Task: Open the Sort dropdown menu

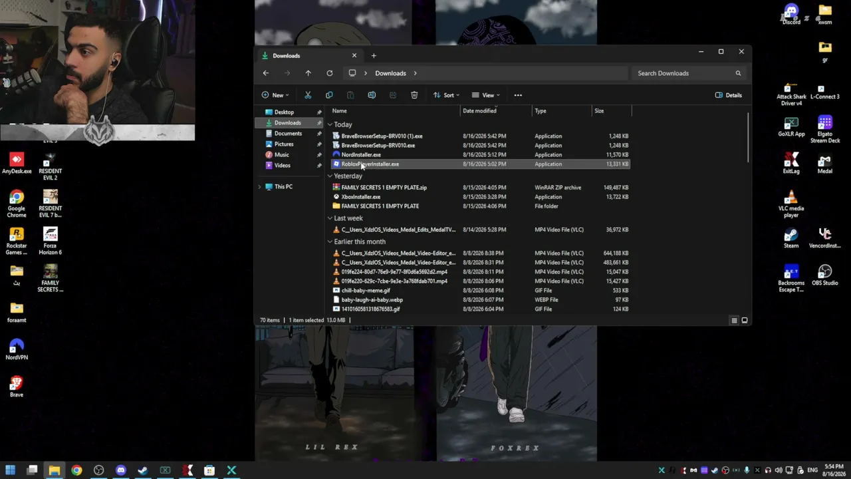Action: point(446,95)
